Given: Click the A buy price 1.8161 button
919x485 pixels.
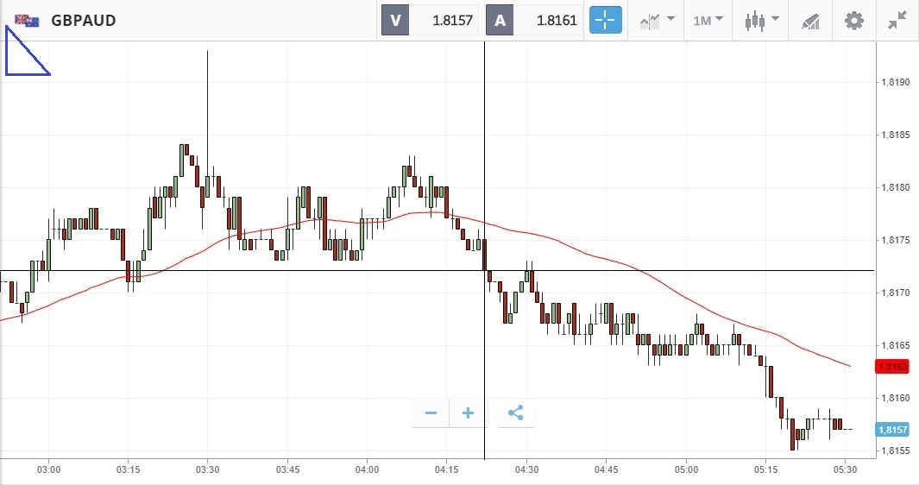Looking at the screenshot, I should [x=534, y=20].
